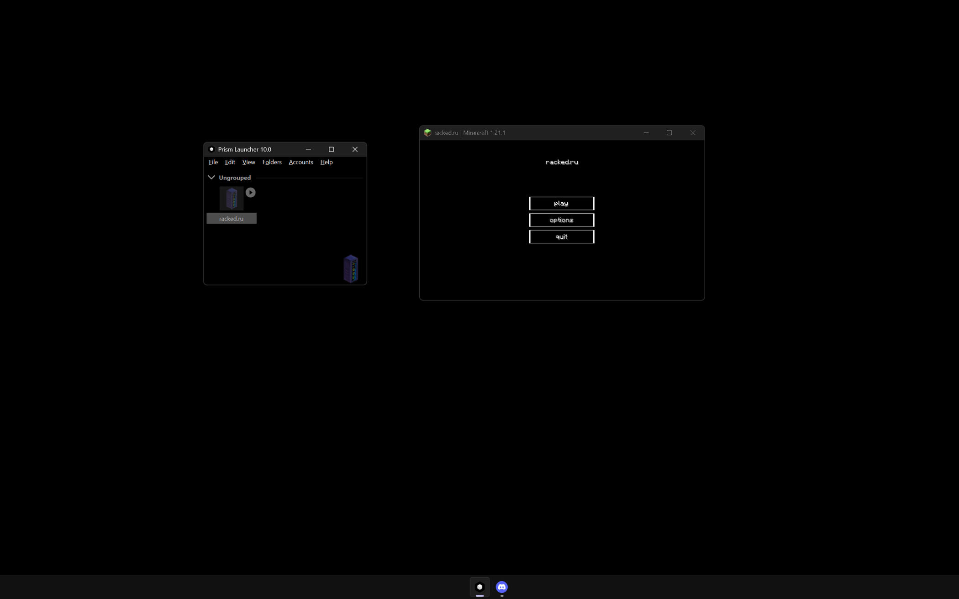Open the Folders menu
The height and width of the screenshot is (599, 959).
tap(272, 162)
